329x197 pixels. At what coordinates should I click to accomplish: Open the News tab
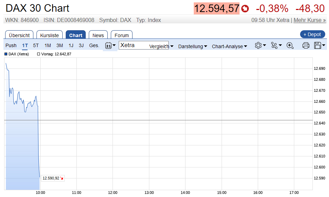pos(98,35)
